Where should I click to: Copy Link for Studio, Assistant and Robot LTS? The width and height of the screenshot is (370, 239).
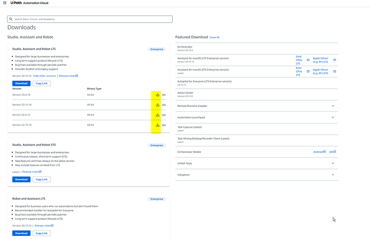coord(41,83)
